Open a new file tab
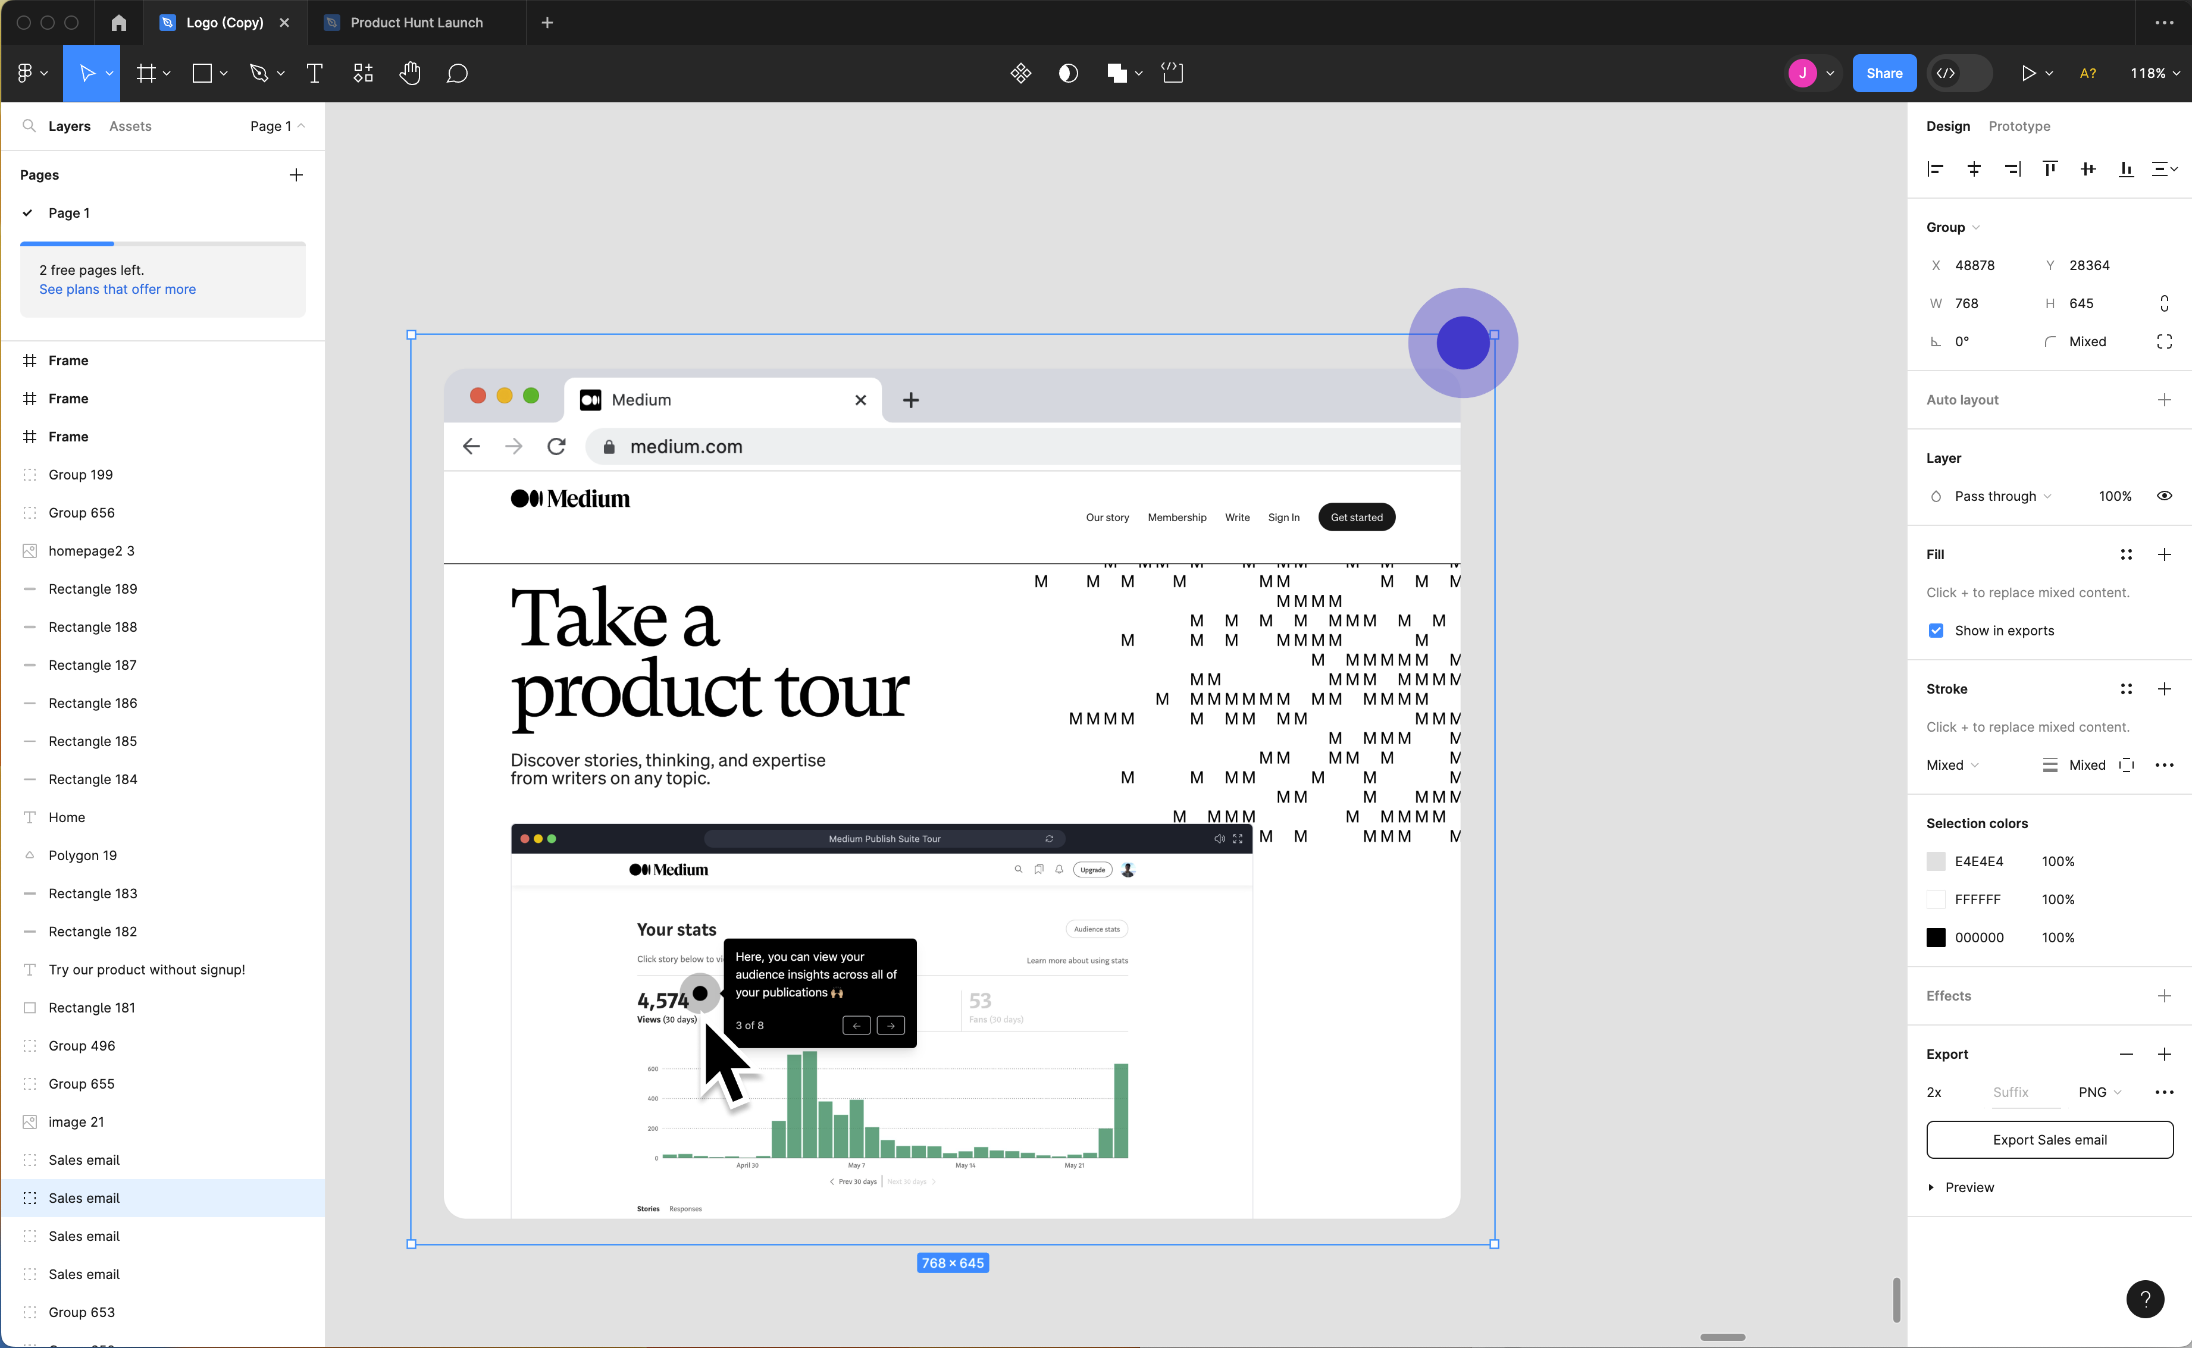 [547, 22]
